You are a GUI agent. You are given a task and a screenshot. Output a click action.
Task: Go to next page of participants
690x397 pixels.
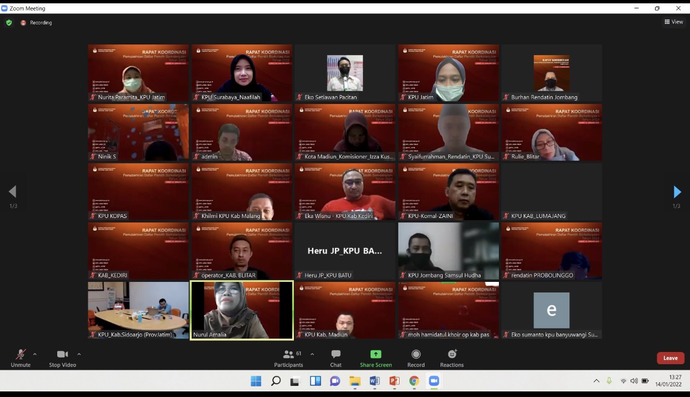(x=677, y=192)
